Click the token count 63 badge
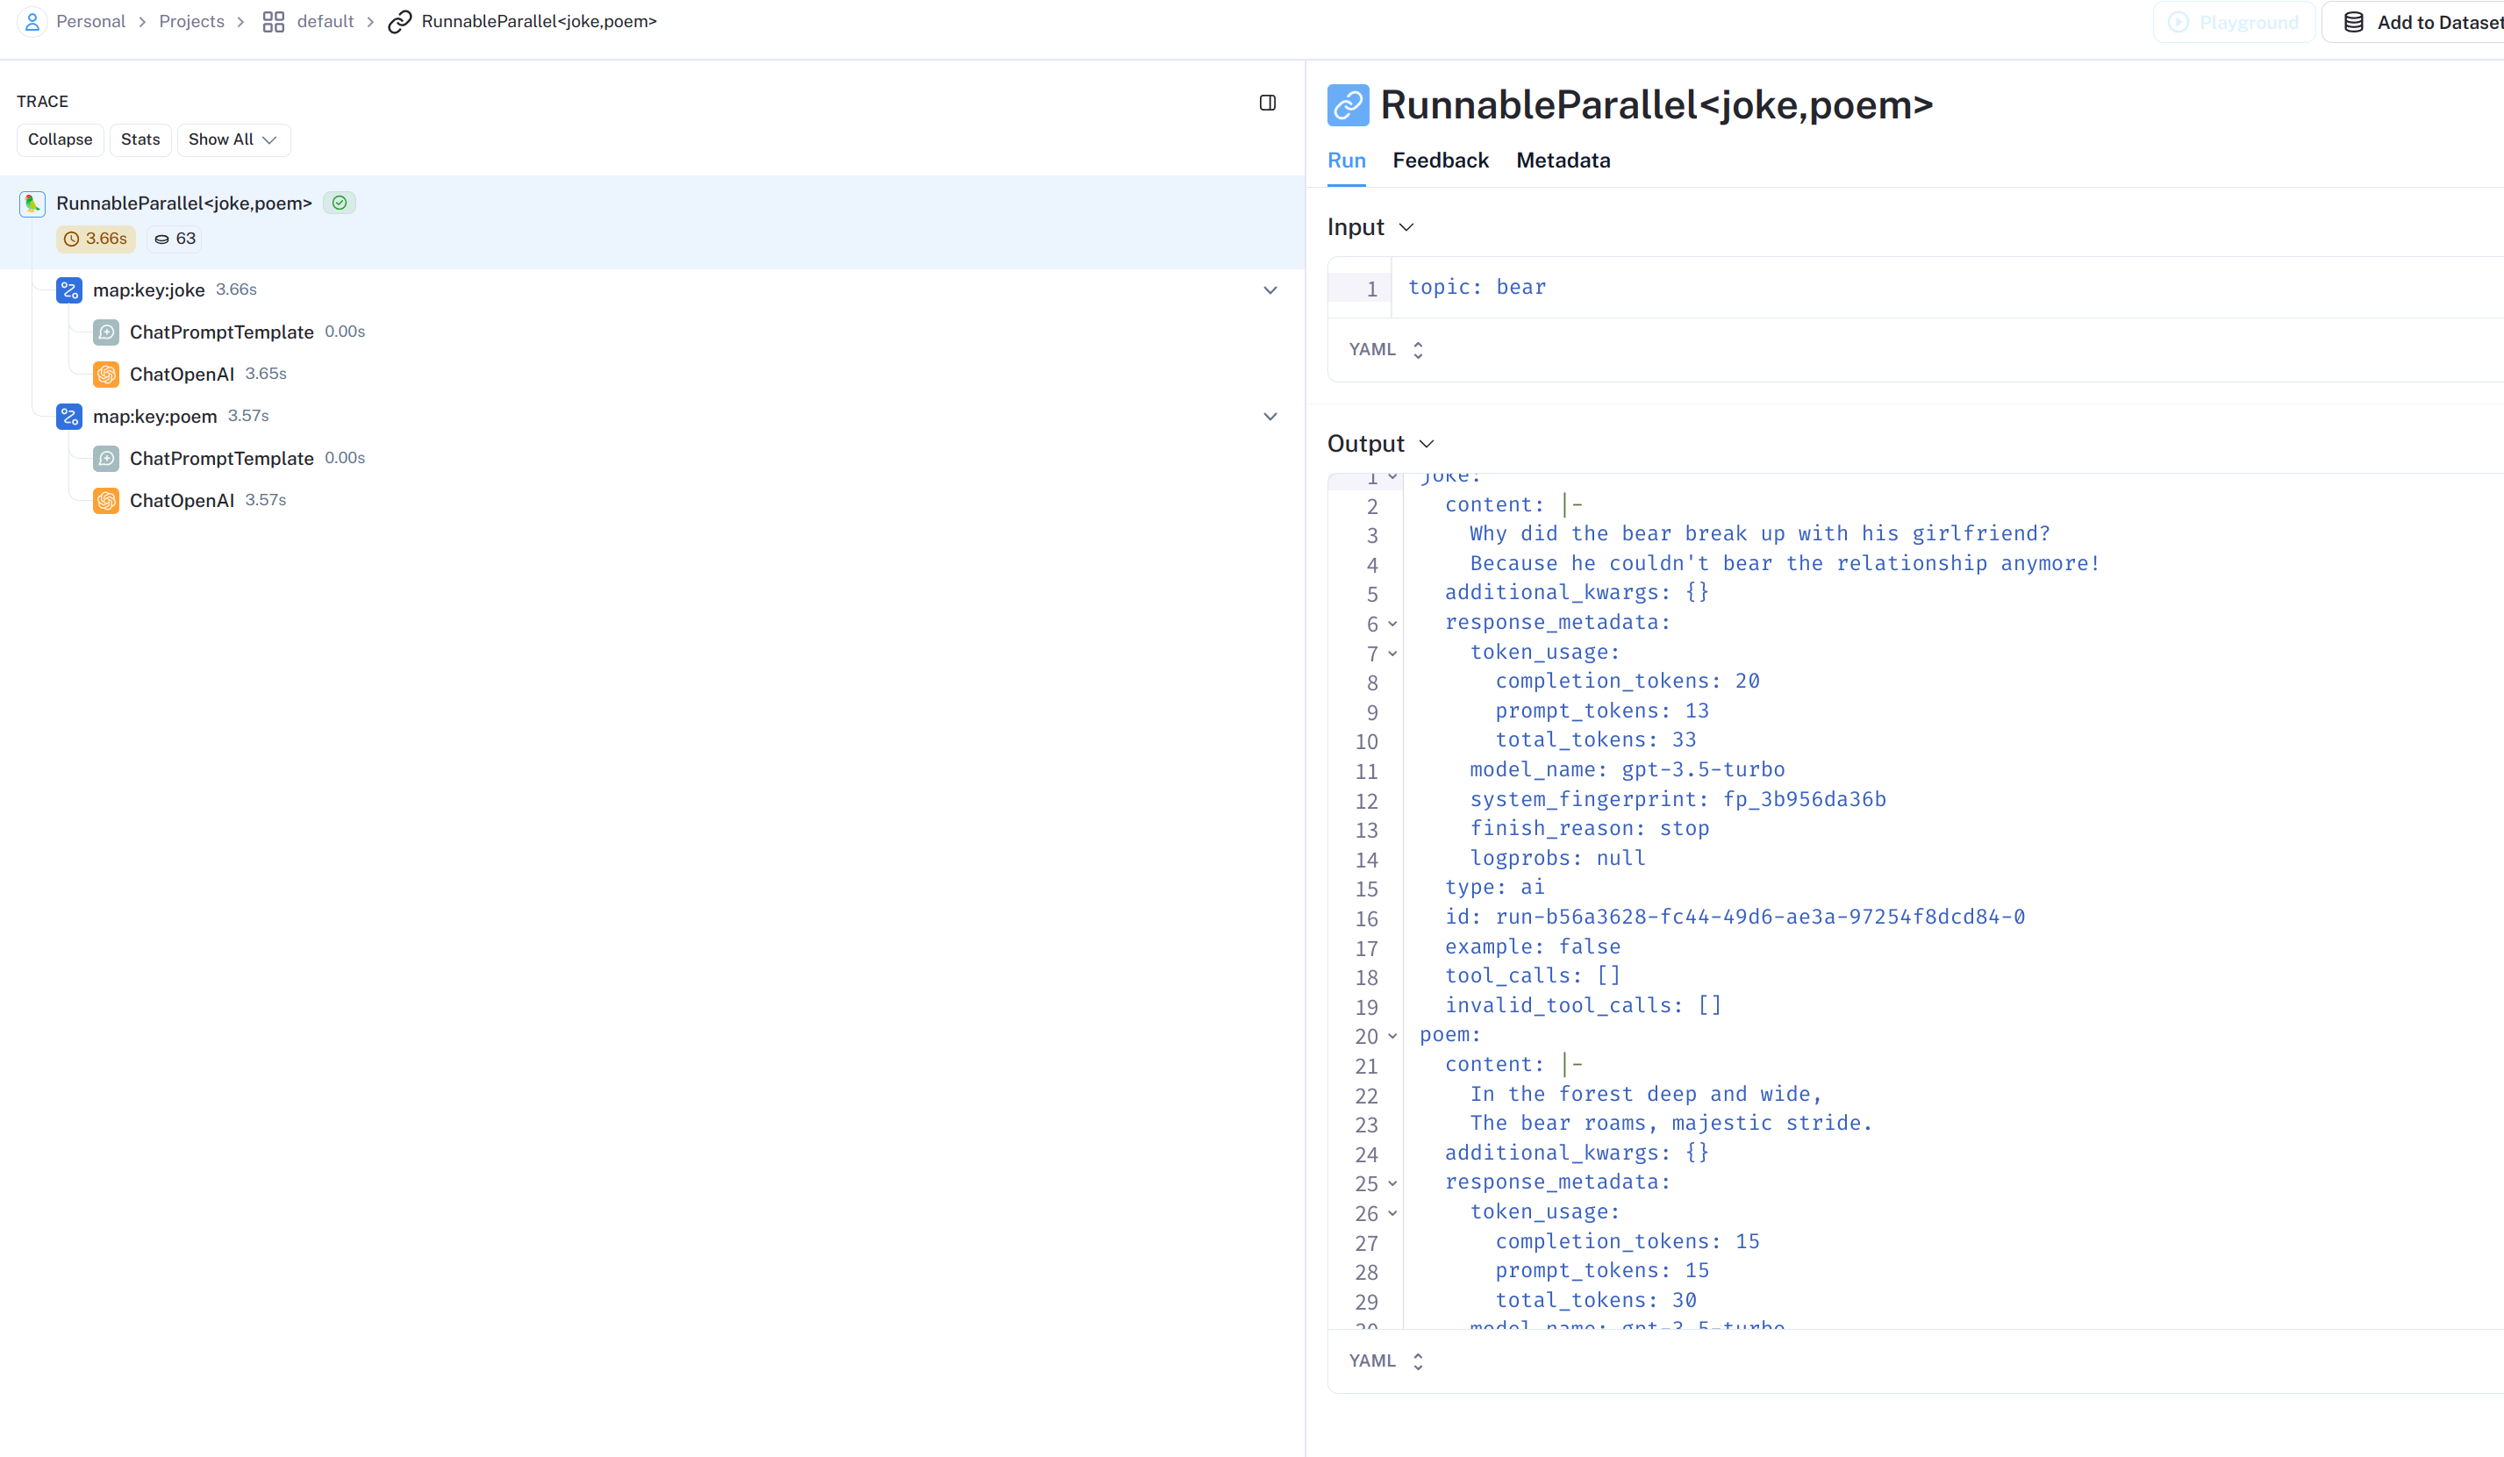This screenshot has width=2504, height=1457. [175, 239]
